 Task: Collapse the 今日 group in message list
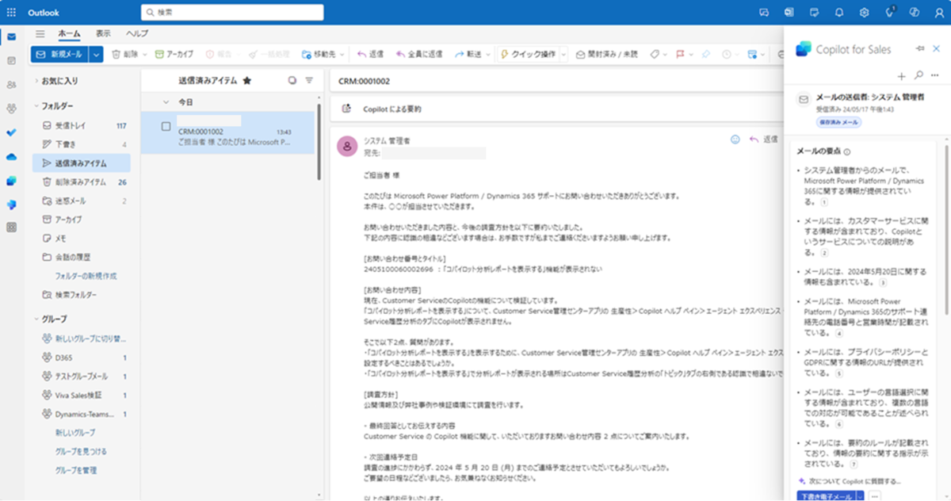point(166,102)
